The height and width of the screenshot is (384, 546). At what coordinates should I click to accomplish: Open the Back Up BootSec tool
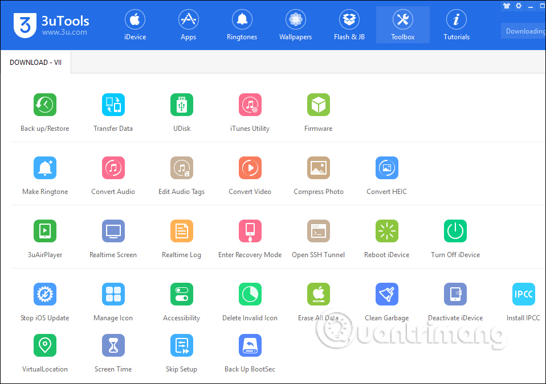[250, 345]
